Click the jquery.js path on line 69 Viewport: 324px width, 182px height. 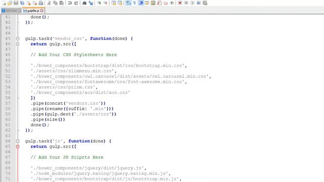point(89,168)
